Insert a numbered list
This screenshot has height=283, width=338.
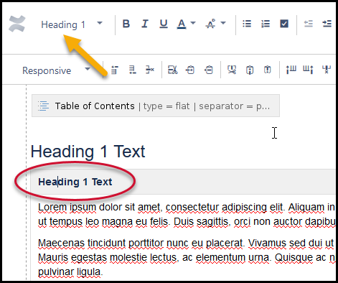[266, 24]
